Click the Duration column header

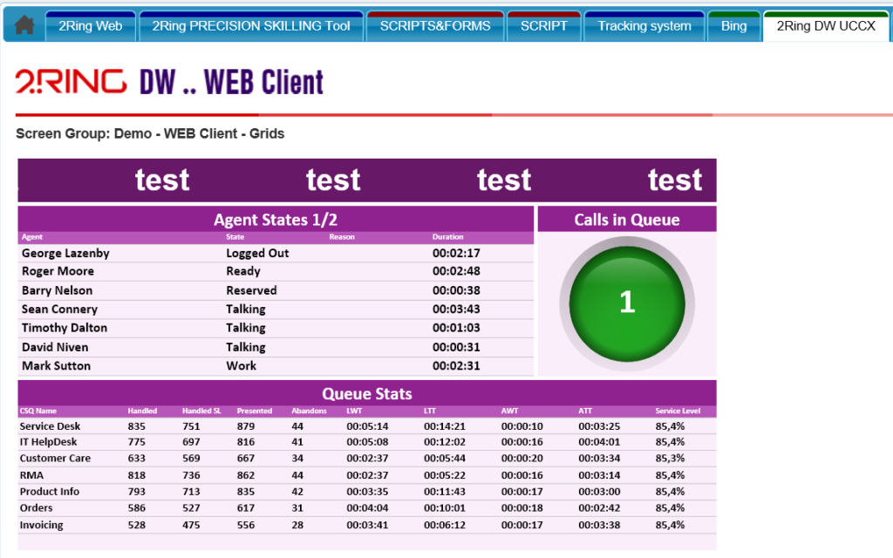tap(447, 237)
